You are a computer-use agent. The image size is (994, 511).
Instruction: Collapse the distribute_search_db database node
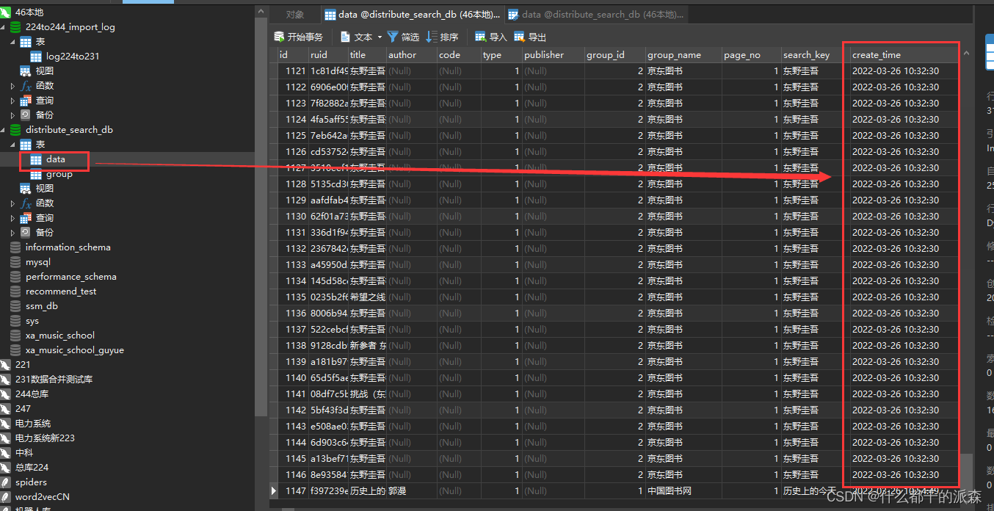coord(4,129)
